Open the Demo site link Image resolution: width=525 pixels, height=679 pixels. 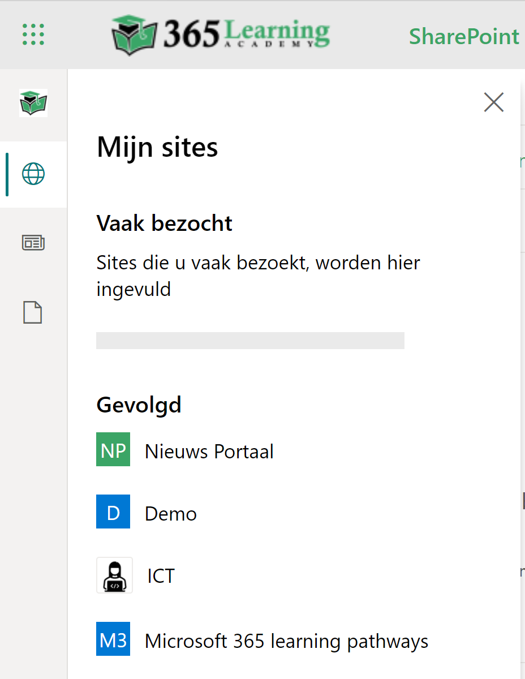(171, 514)
